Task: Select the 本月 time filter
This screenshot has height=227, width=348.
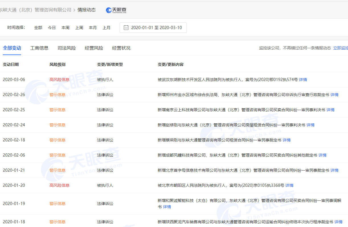Action: [x=93, y=28]
